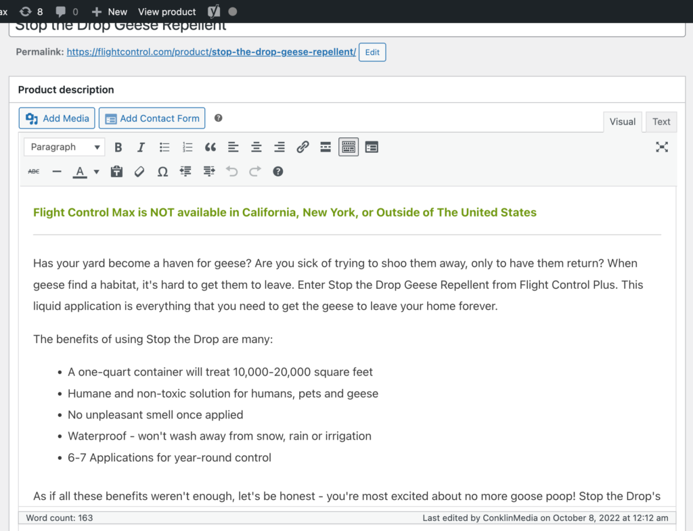
Task: Open View product in admin bar
Action: pyautogui.click(x=166, y=12)
